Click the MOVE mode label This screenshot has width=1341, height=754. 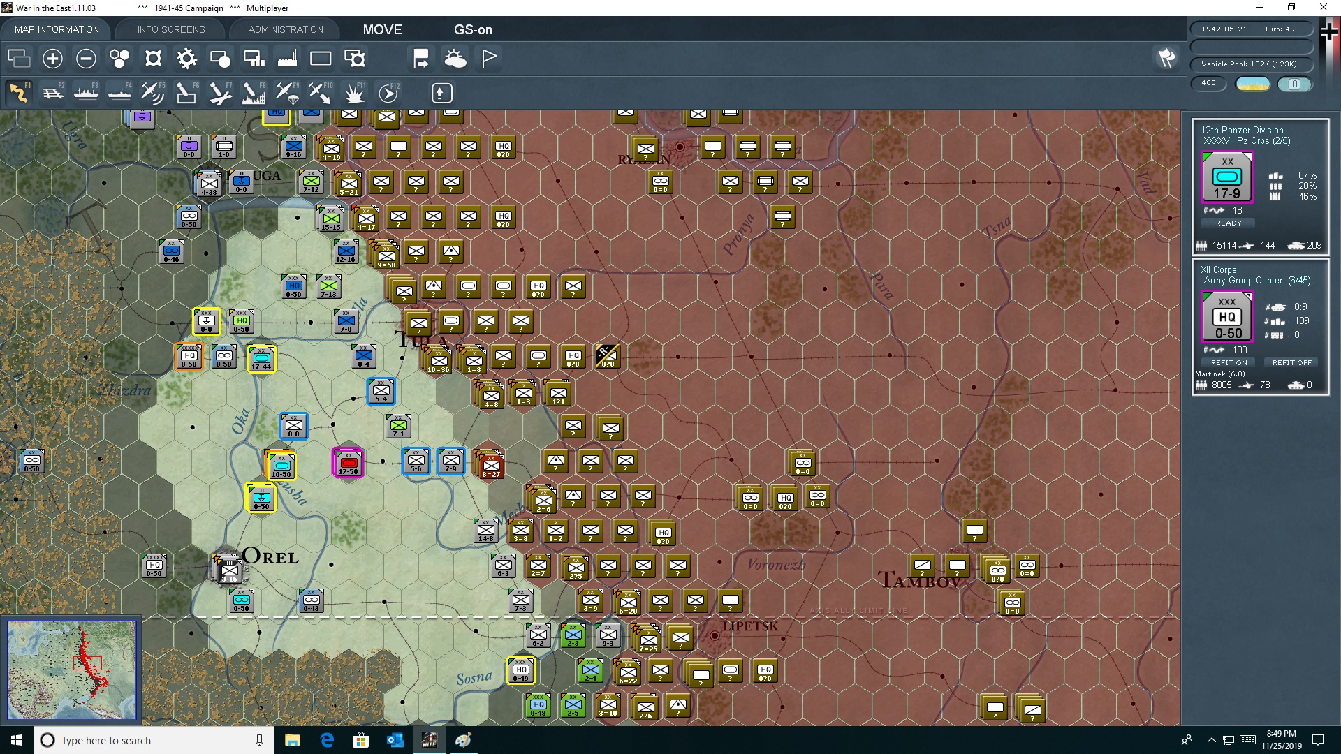[x=382, y=29]
